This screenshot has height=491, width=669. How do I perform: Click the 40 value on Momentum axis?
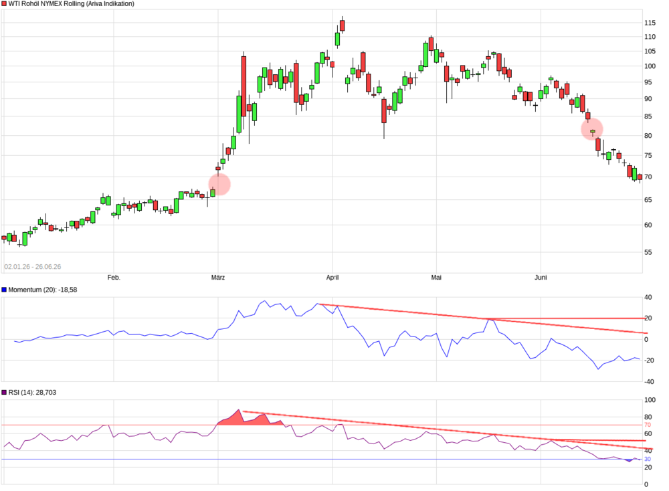tap(648, 297)
